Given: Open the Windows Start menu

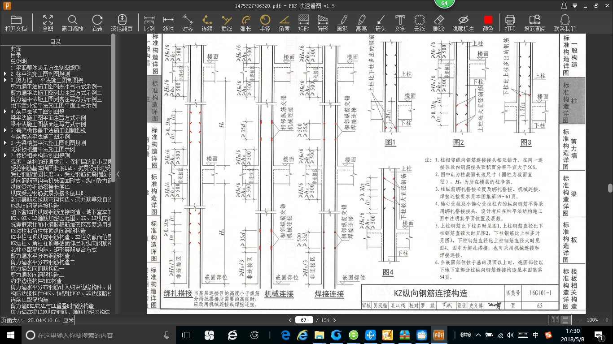Looking at the screenshot, I should (x=10, y=335).
